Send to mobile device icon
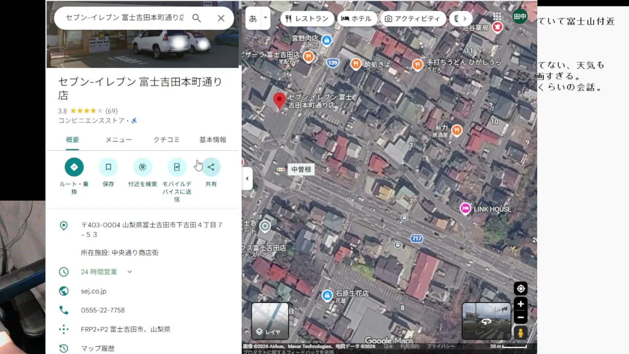 pyautogui.click(x=177, y=167)
